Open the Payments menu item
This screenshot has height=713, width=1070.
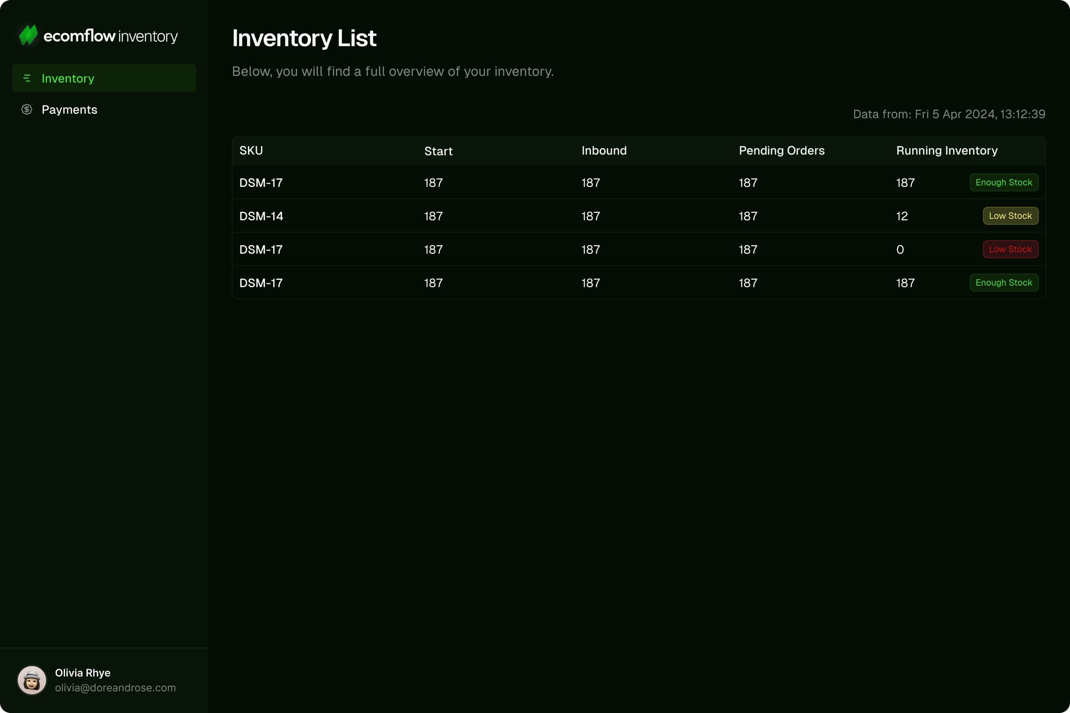69,110
